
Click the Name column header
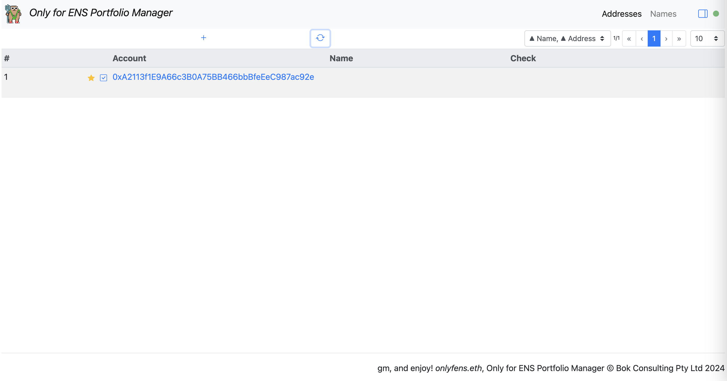click(341, 58)
